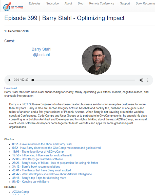Jump to chapter 28:26 story of failure

click(x=55, y=163)
